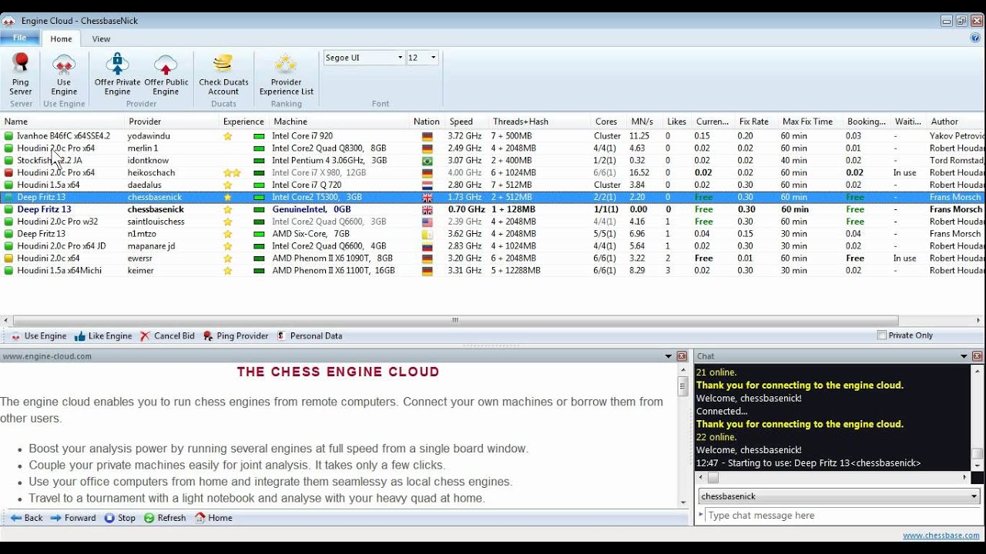This screenshot has width=986, height=554.
Task: Click the browser Stop icon
Action: click(109, 518)
